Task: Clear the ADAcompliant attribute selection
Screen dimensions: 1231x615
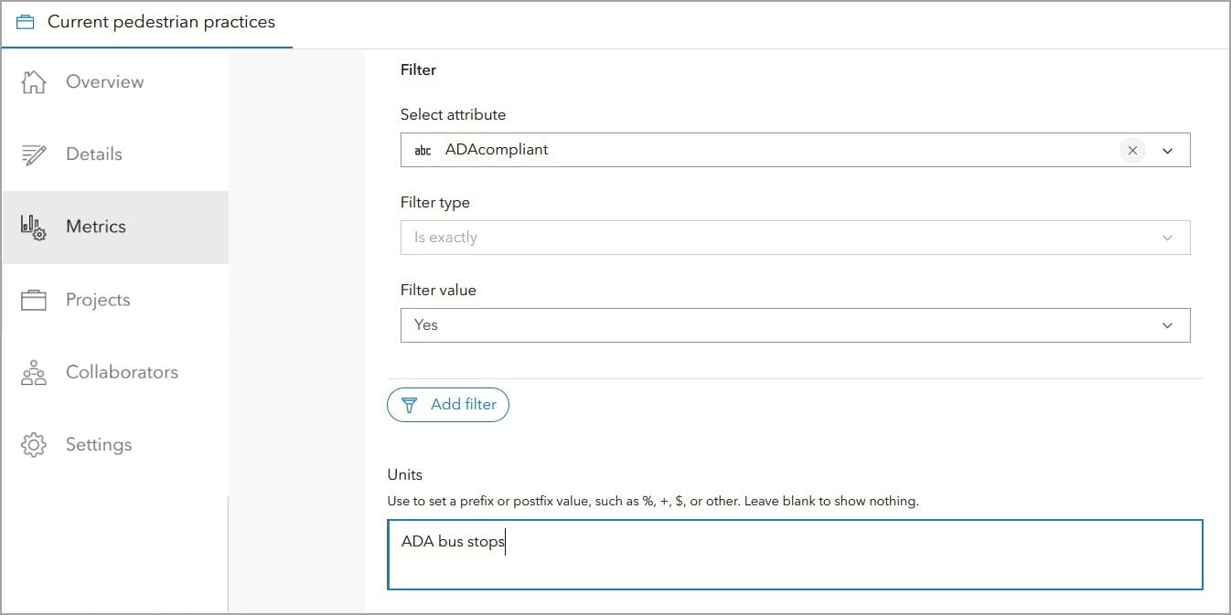Action: pos(1132,151)
